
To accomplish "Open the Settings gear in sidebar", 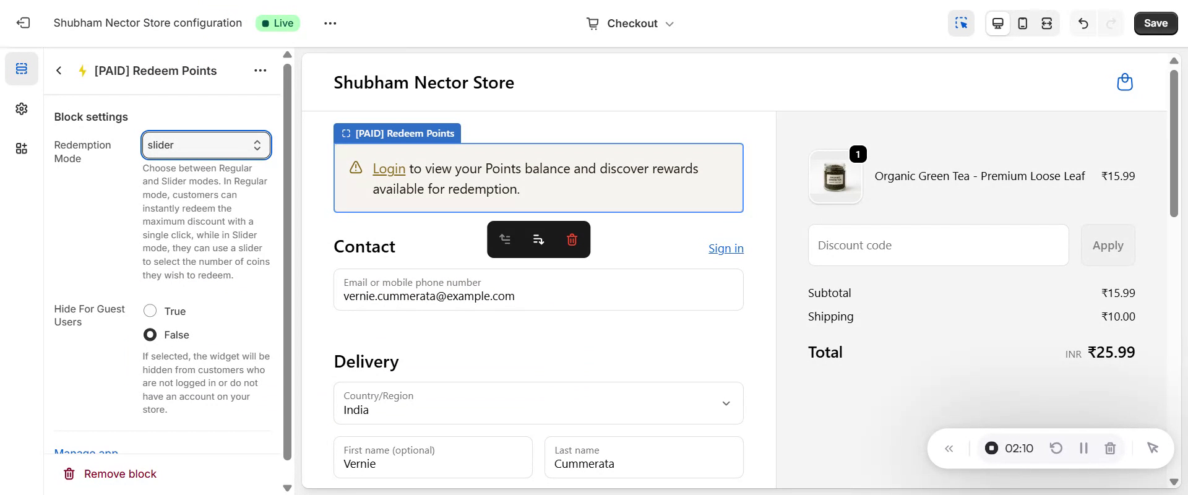I will tap(22, 109).
